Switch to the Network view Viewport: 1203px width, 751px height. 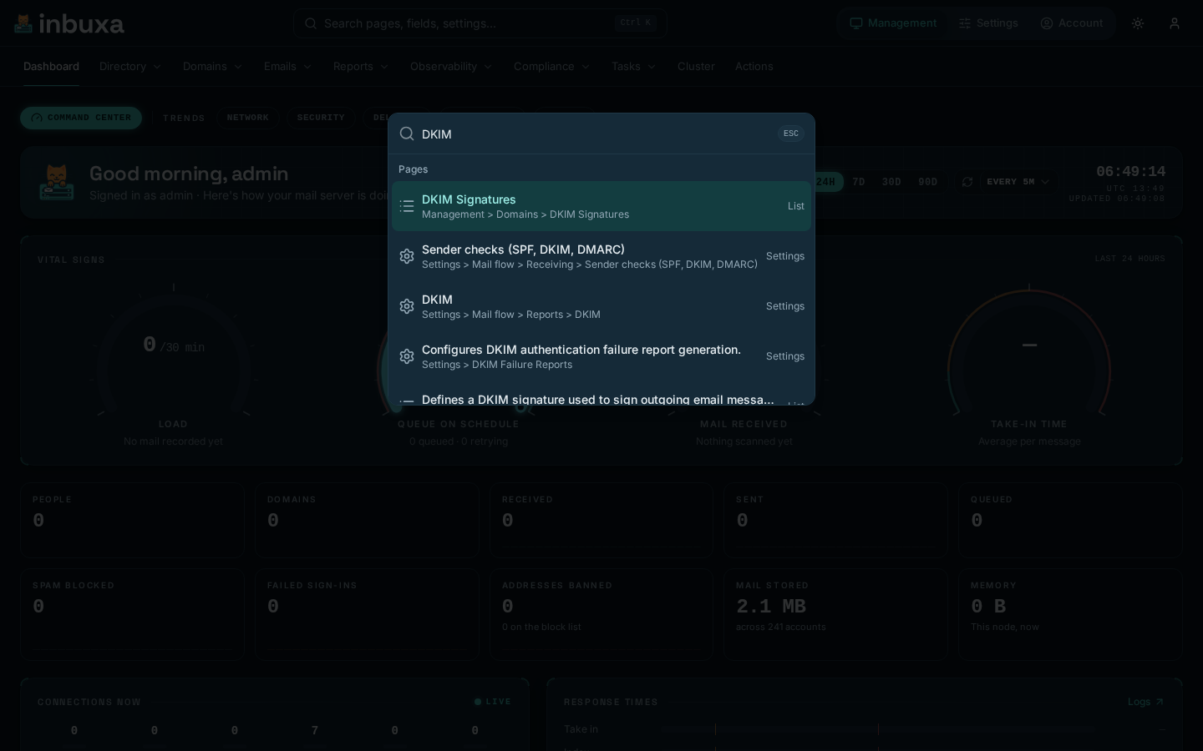click(x=248, y=118)
